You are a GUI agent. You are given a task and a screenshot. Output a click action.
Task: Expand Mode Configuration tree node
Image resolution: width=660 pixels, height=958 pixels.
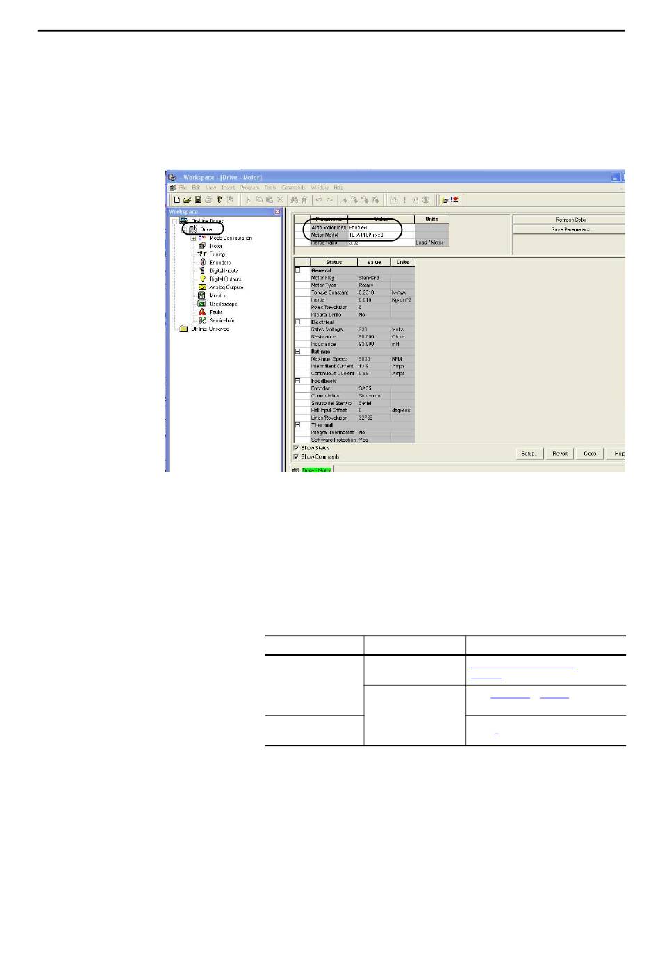pos(193,238)
